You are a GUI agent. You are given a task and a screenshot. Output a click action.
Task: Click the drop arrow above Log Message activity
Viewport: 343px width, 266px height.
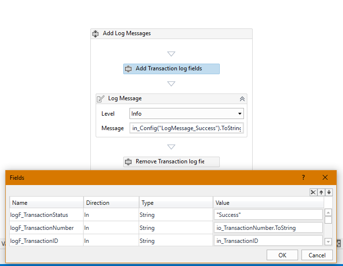pyautogui.click(x=171, y=83)
